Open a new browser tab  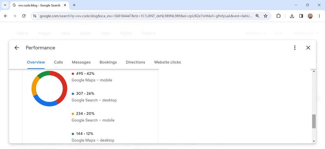click(x=74, y=5)
